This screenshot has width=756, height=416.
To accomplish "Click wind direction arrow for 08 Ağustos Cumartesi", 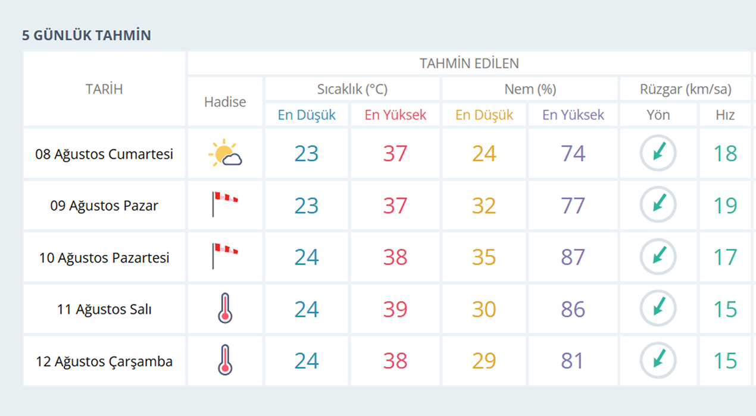I will pos(658,153).
